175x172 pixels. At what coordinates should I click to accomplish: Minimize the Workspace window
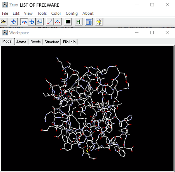click(x=137, y=33)
